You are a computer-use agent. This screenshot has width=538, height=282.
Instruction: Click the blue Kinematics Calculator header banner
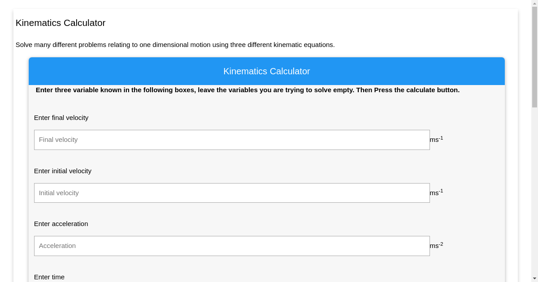click(267, 71)
